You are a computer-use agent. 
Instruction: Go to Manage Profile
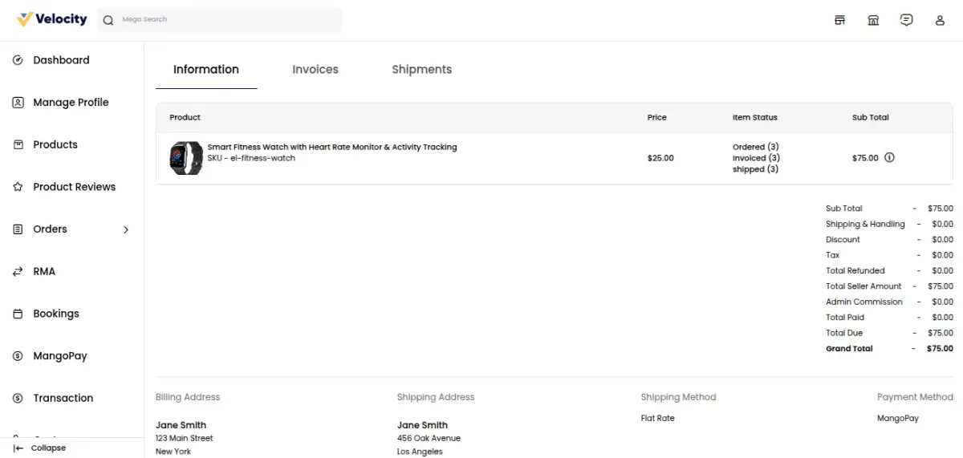[71, 103]
